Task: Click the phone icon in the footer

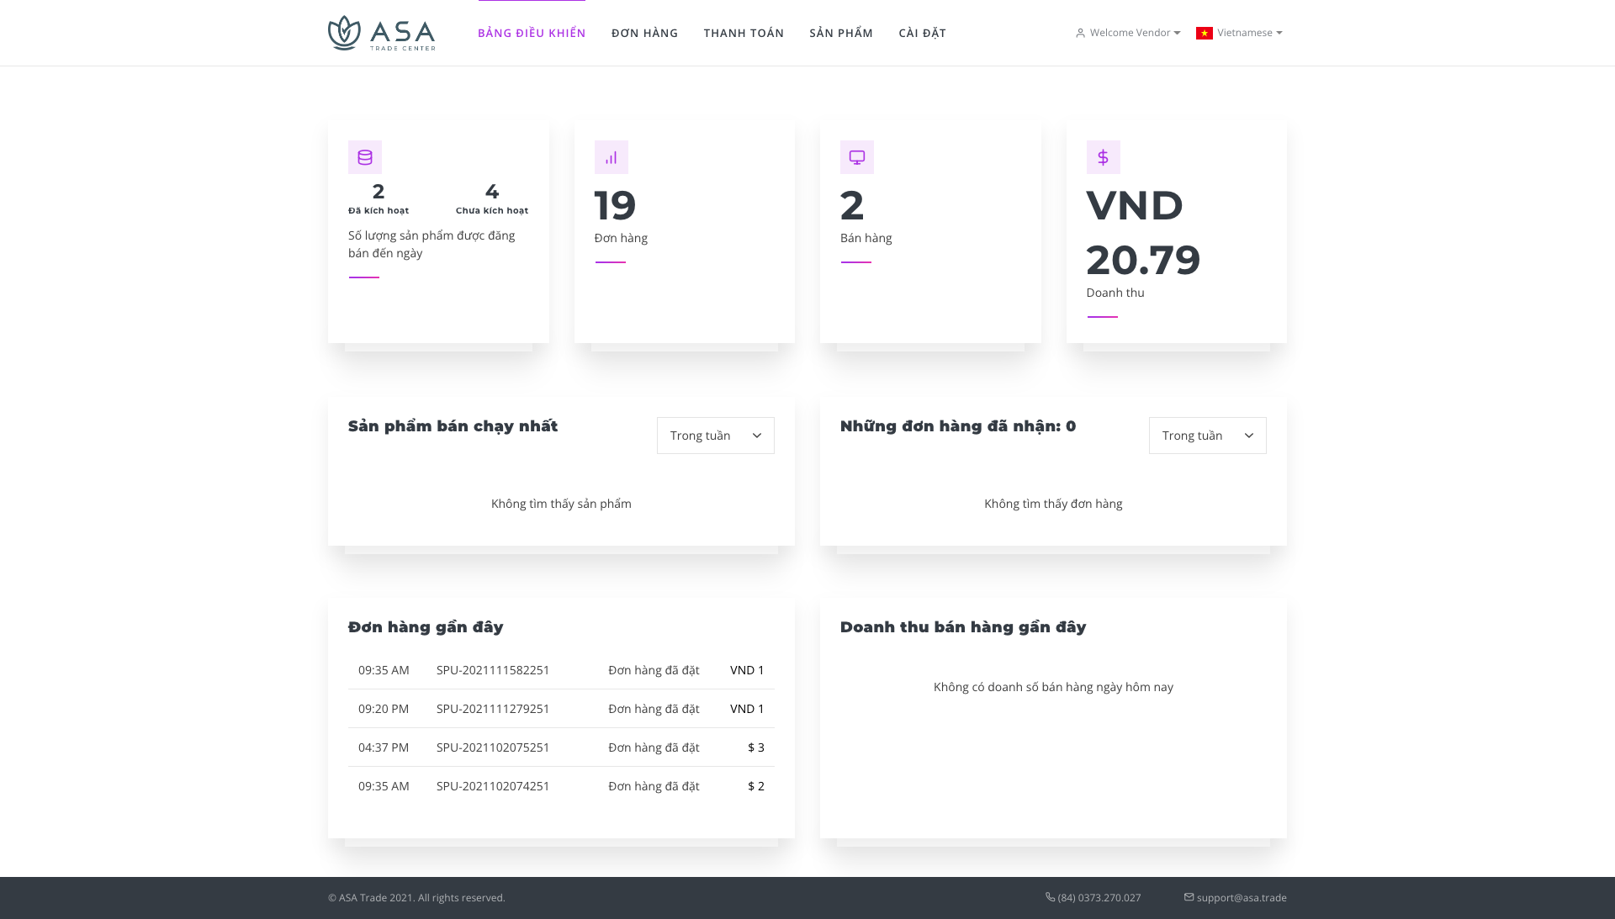Action: pos(1050,897)
